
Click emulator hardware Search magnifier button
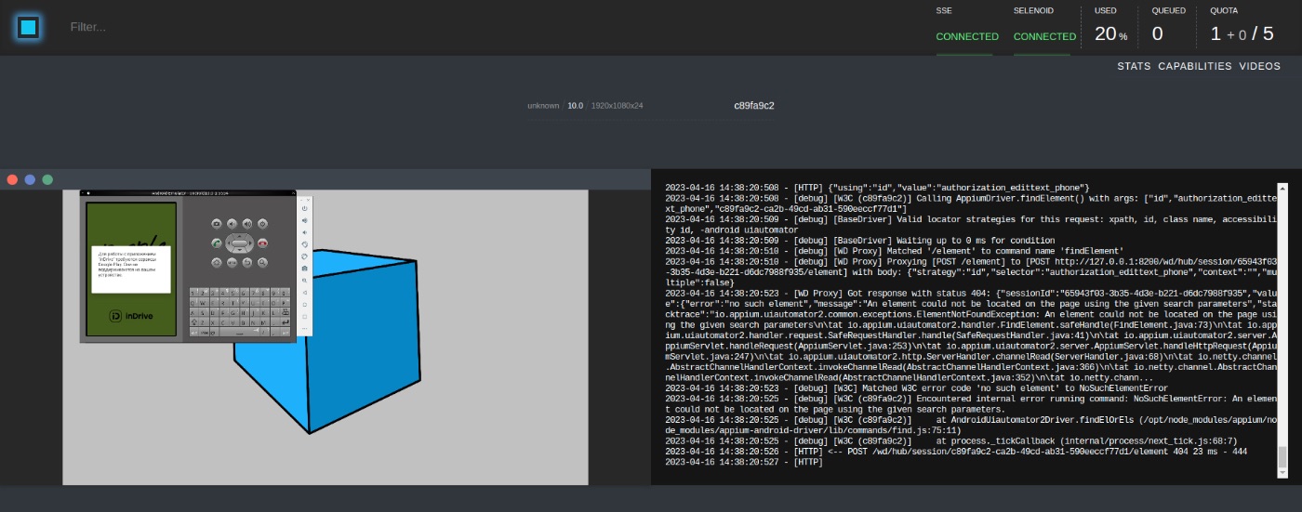[262, 263]
